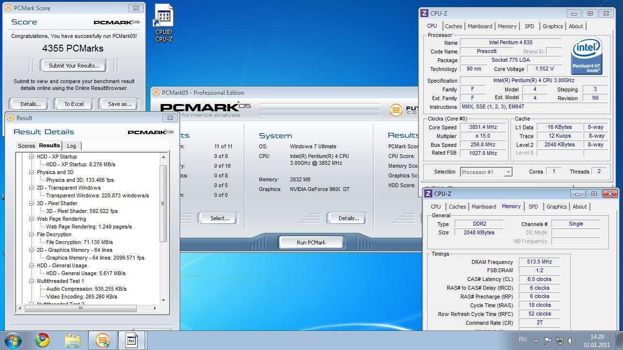This screenshot has height=350, width=623.
Task: Click the CPU-Z top window title icon
Action: click(x=425, y=13)
